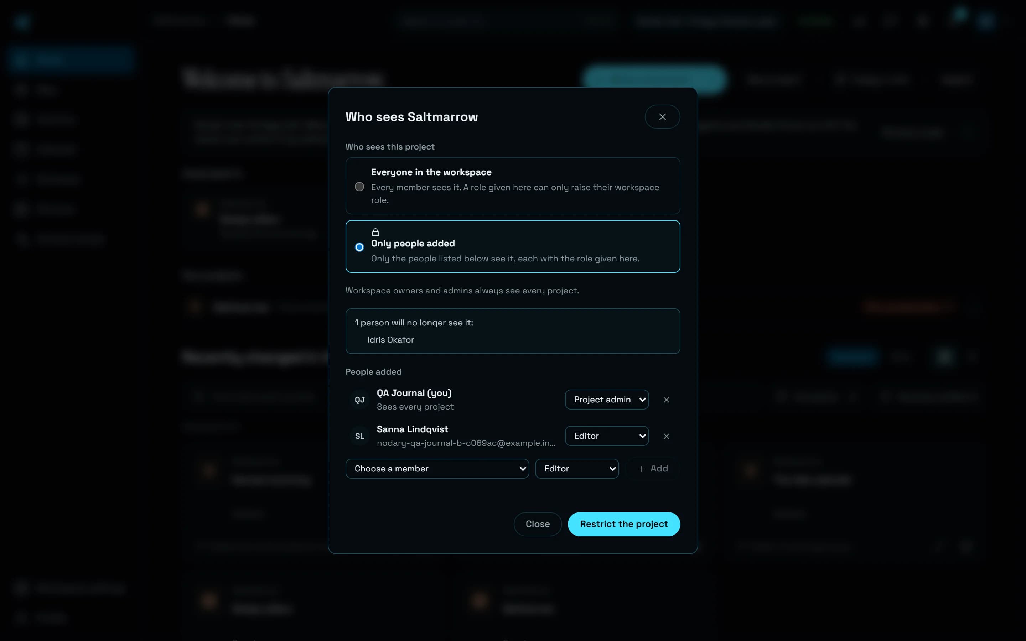Click the Add member button
Image resolution: width=1026 pixels, height=641 pixels.
(653, 468)
